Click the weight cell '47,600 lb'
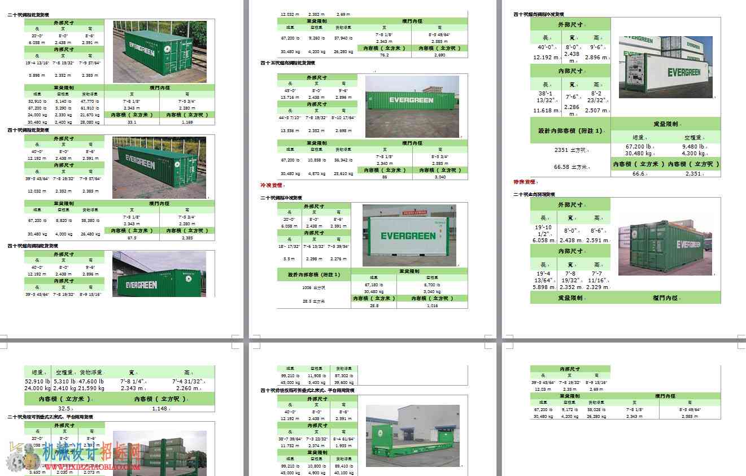This screenshot has width=746, height=476. tap(91, 381)
